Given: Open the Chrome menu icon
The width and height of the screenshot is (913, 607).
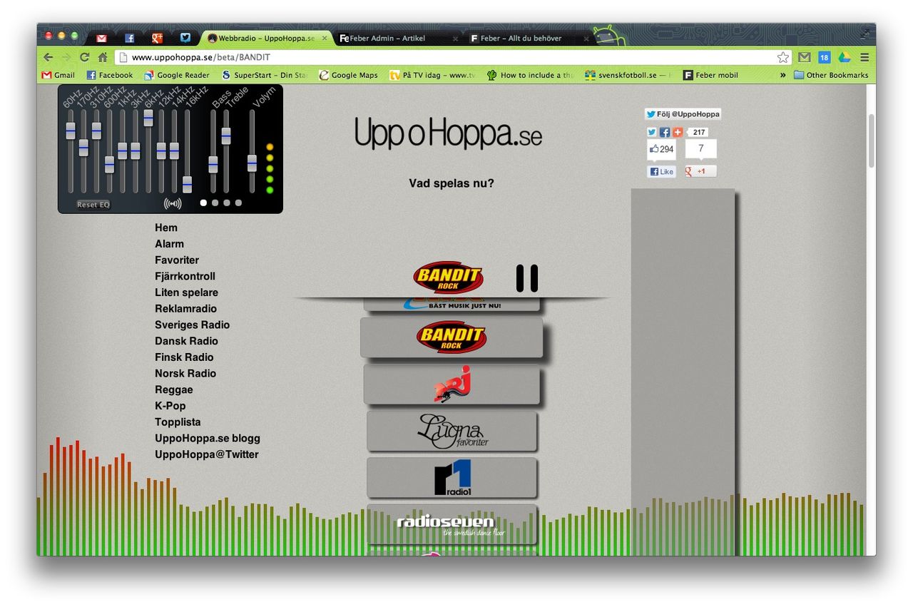Looking at the screenshot, I should pos(864,58).
